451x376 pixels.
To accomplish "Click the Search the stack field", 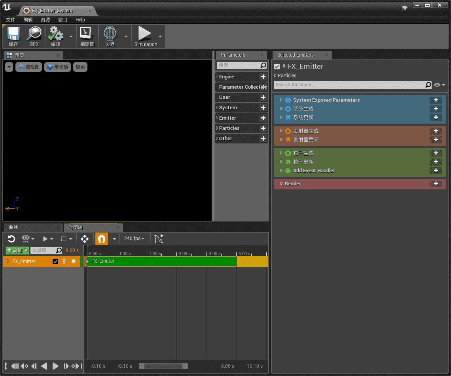I will point(349,85).
